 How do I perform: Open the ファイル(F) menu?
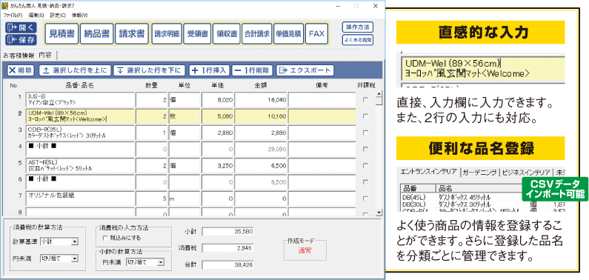13,16
